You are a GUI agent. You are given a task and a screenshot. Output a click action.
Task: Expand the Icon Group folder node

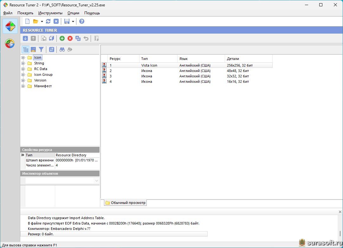[23, 75]
